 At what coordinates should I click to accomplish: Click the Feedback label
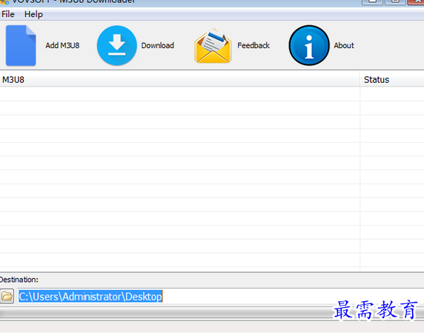pyautogui.click(x=254, y=45)
